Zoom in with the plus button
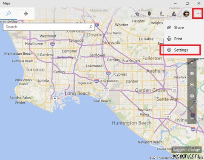Screen dimensions: 204x160 point(192,107)
